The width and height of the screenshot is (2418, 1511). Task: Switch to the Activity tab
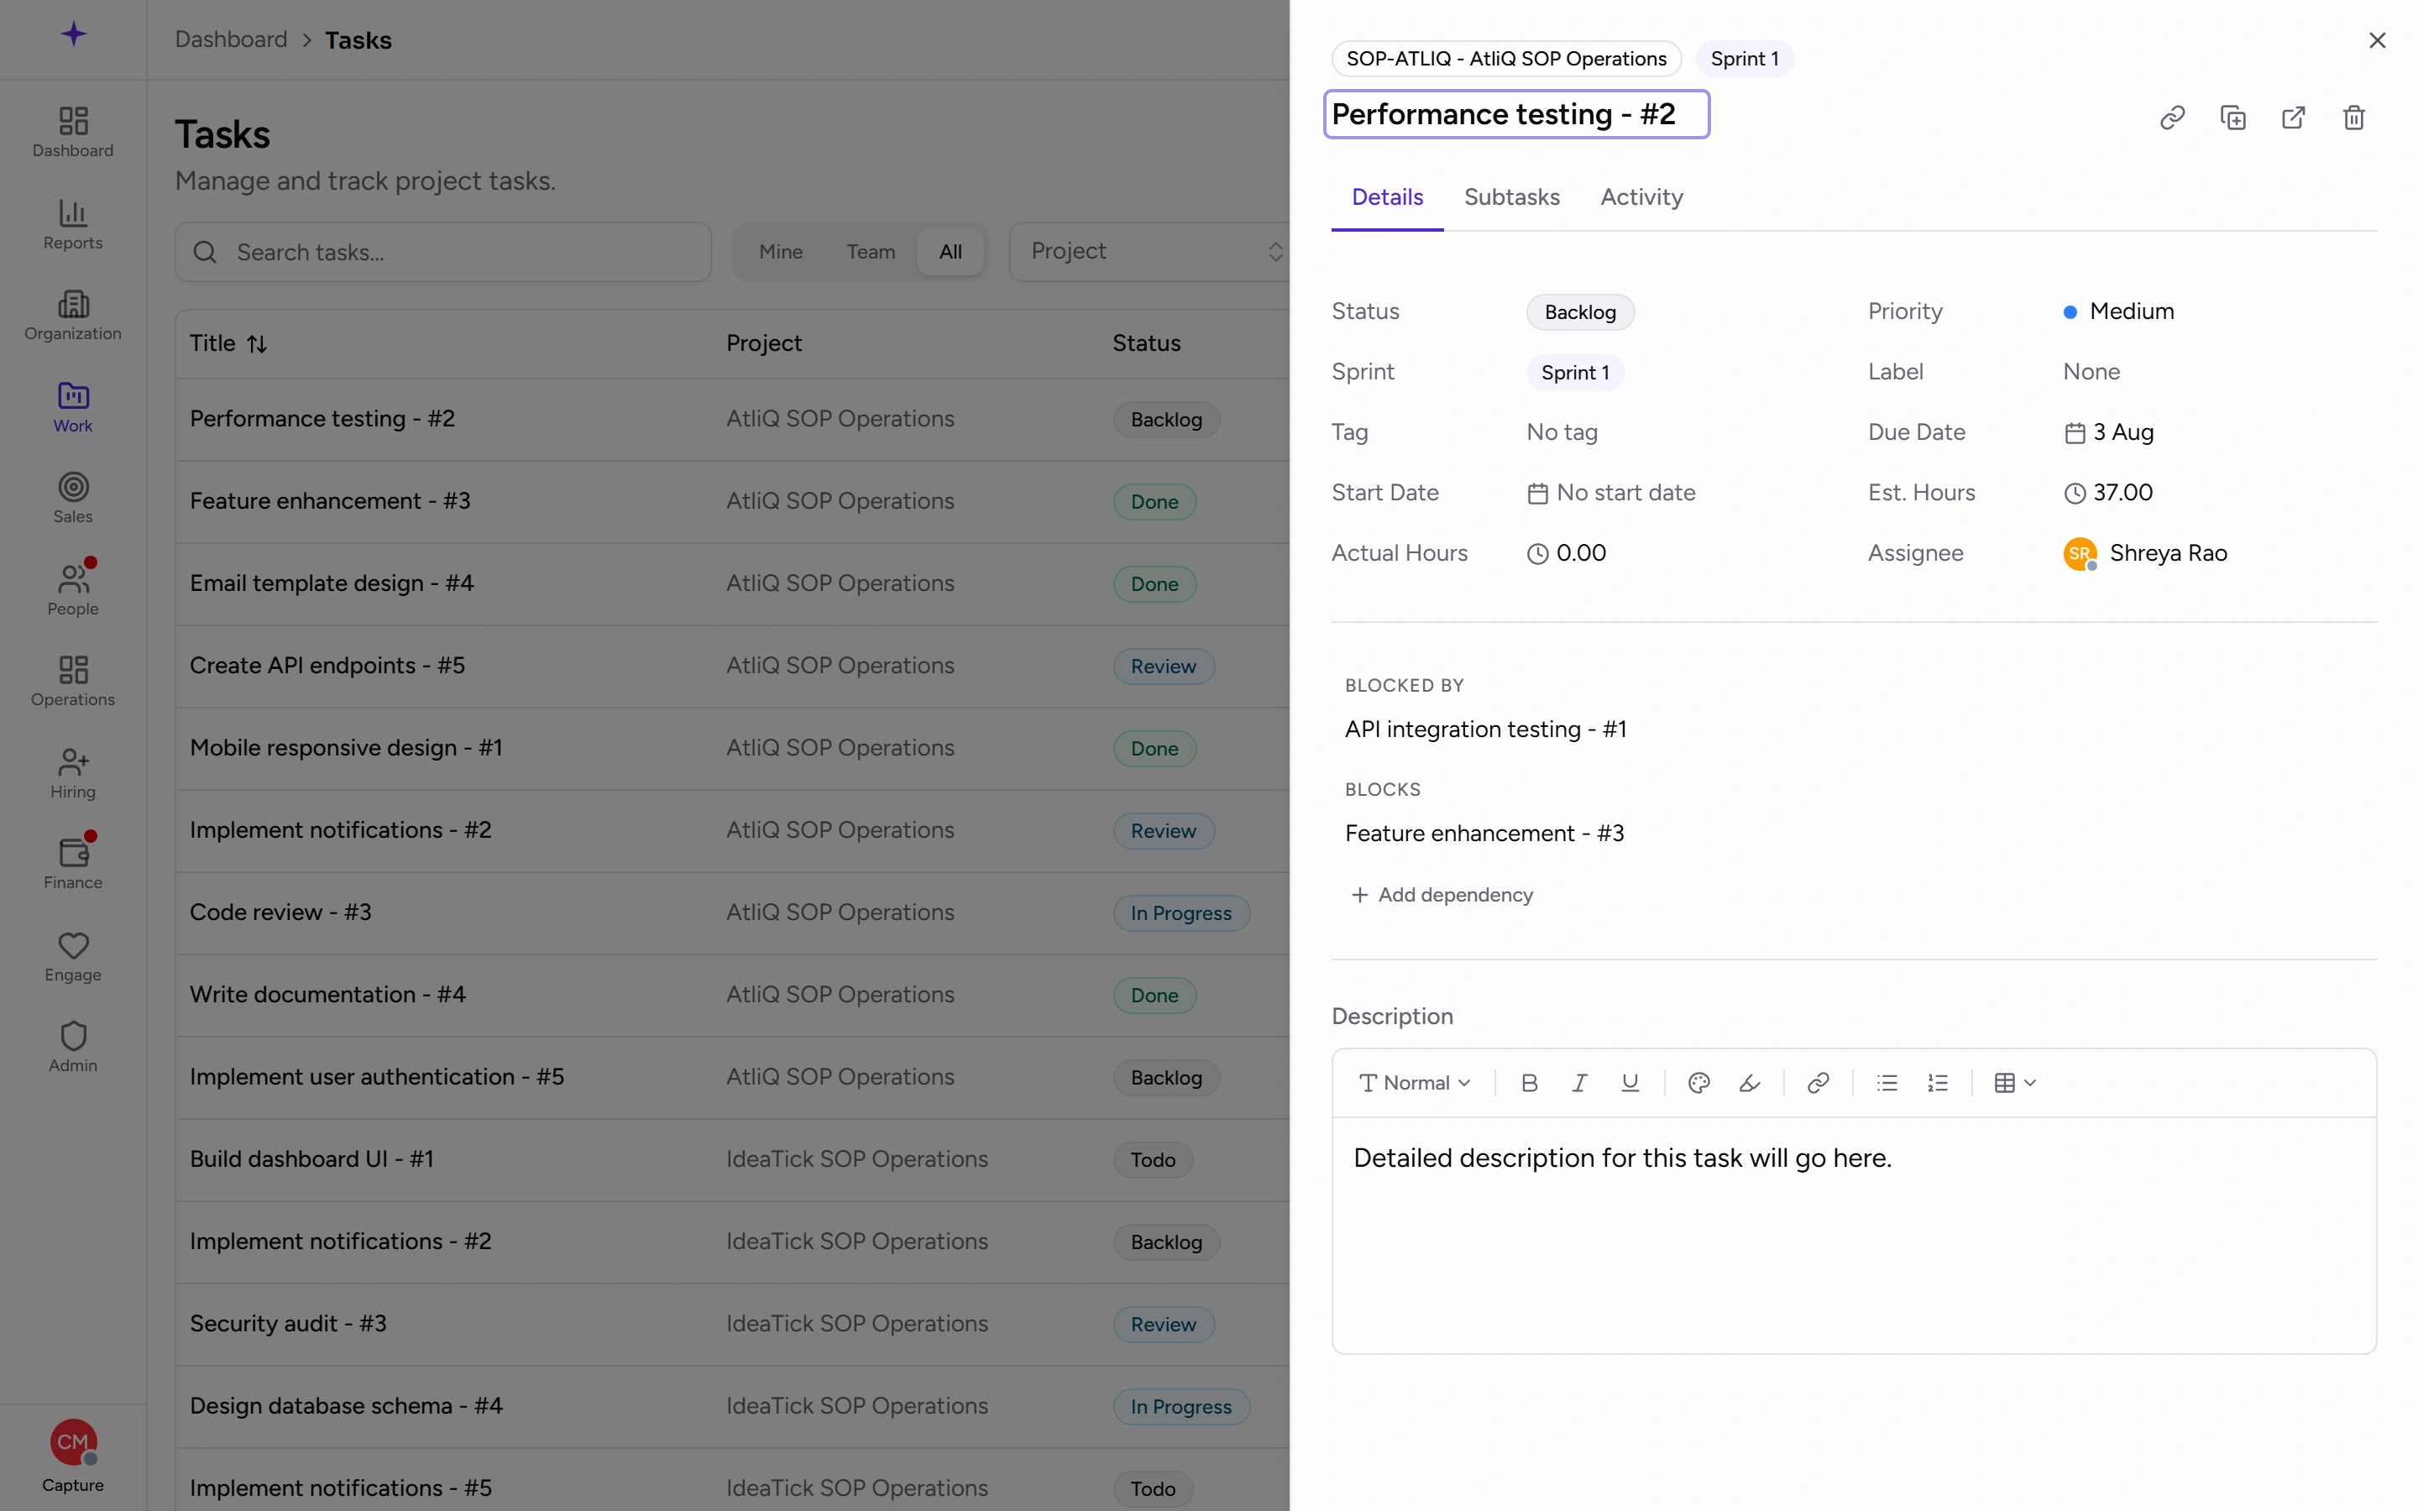(x=1641, y=197)
